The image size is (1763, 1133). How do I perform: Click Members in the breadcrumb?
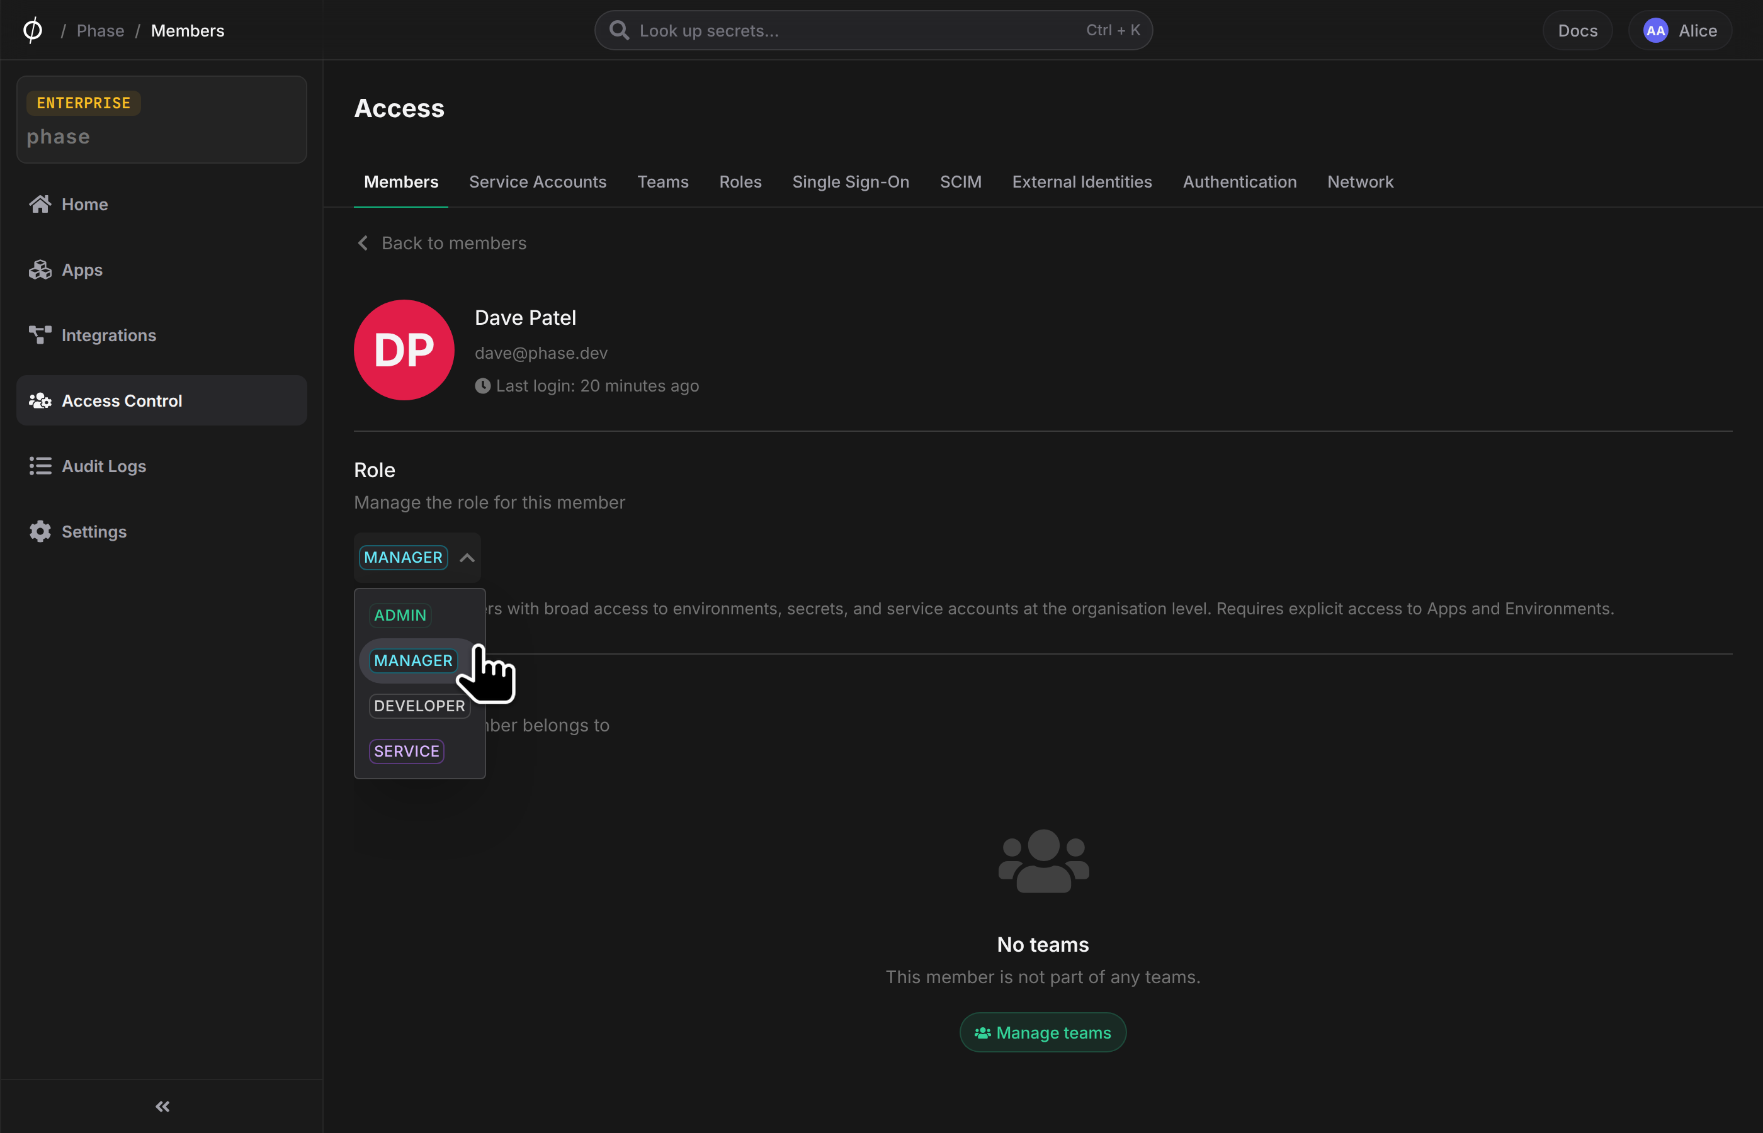click(188, 30)
